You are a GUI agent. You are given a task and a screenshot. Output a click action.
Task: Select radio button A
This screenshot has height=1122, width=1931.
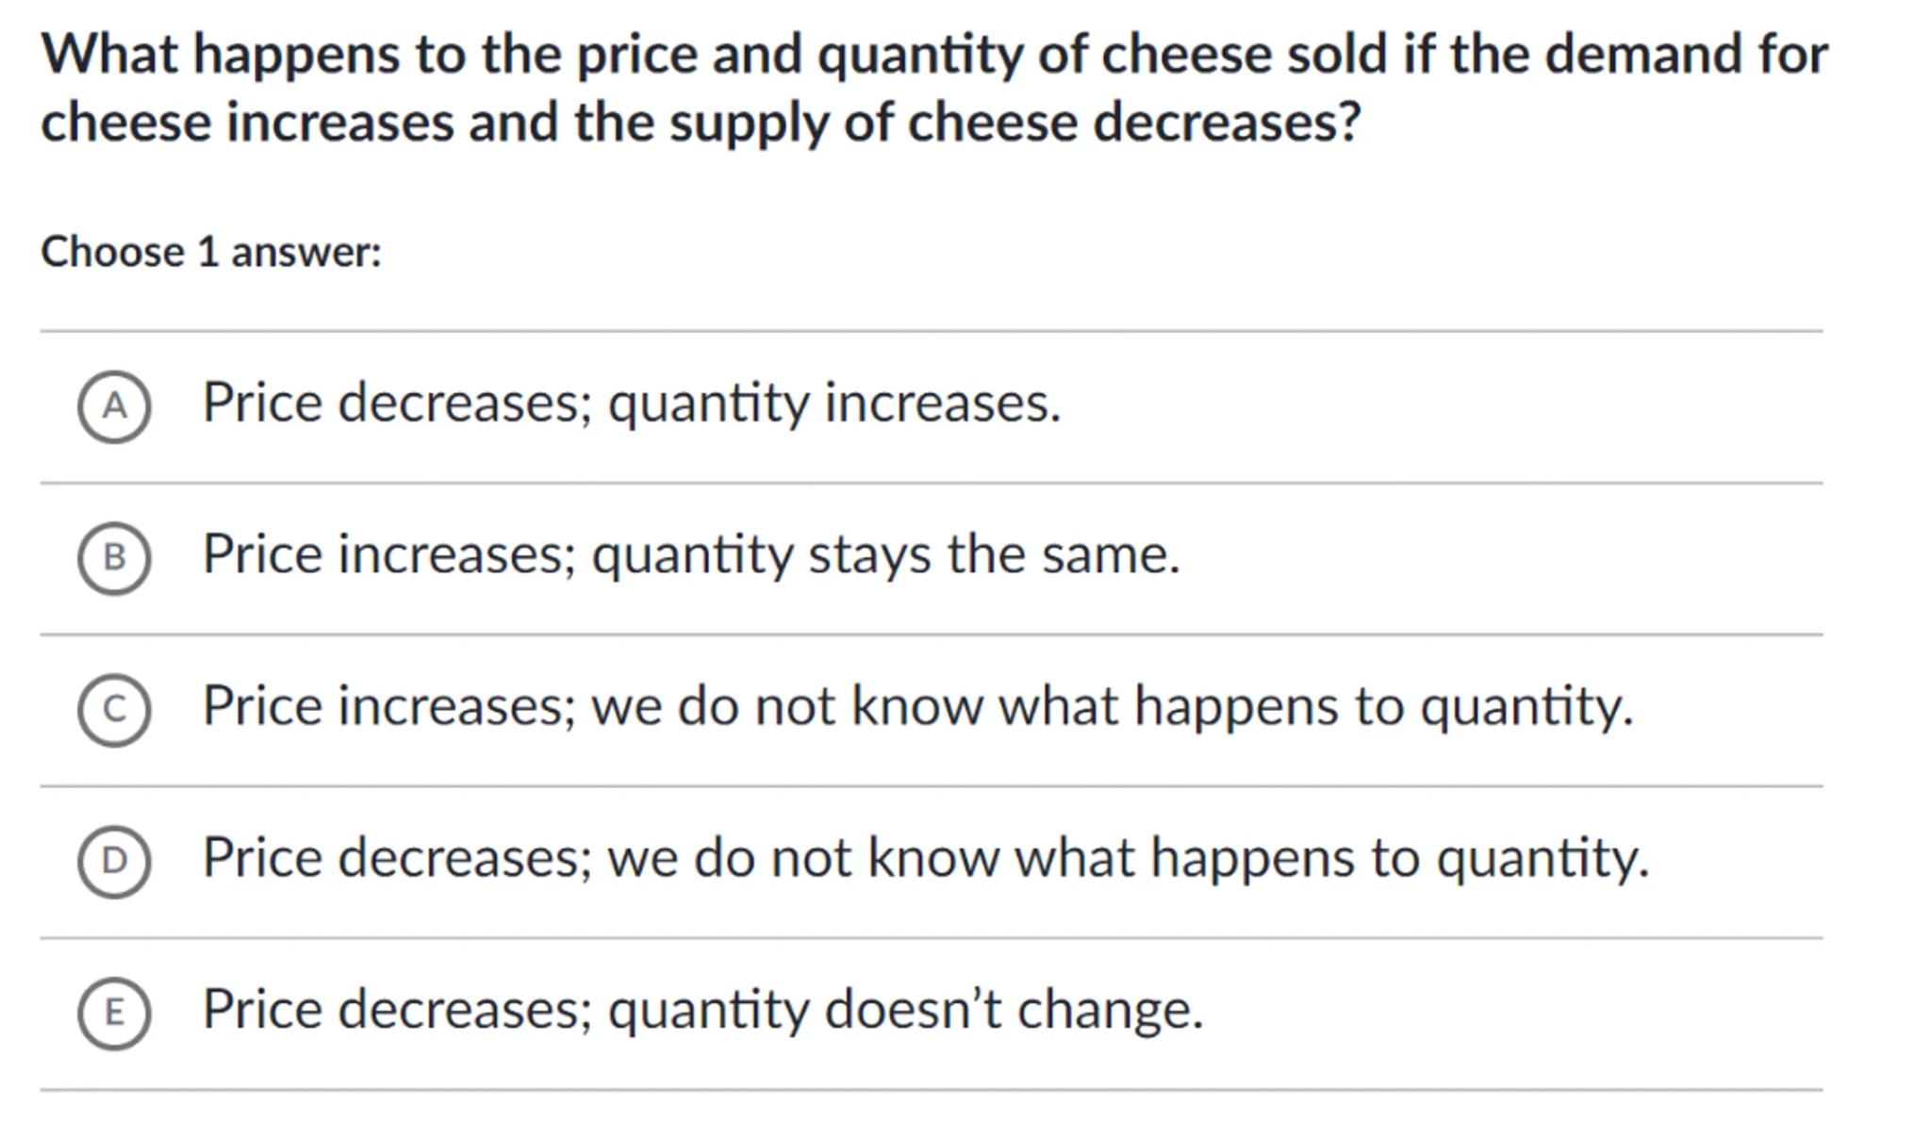coord(114,406)
